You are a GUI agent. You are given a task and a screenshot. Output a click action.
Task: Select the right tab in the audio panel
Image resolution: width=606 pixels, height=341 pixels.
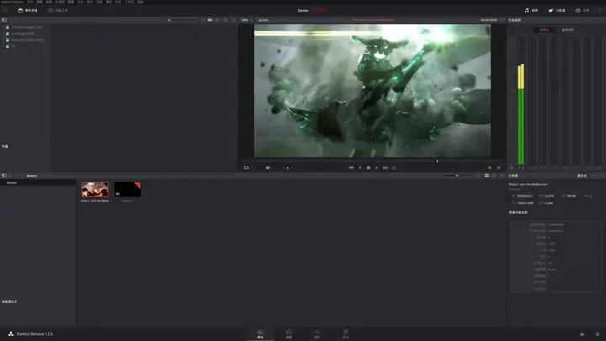click(568, 29)
